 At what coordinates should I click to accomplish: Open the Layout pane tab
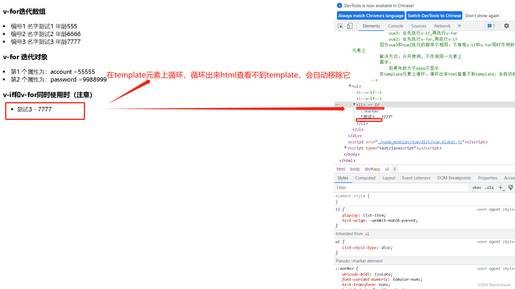pyautogui.click(x=389, y=178)
